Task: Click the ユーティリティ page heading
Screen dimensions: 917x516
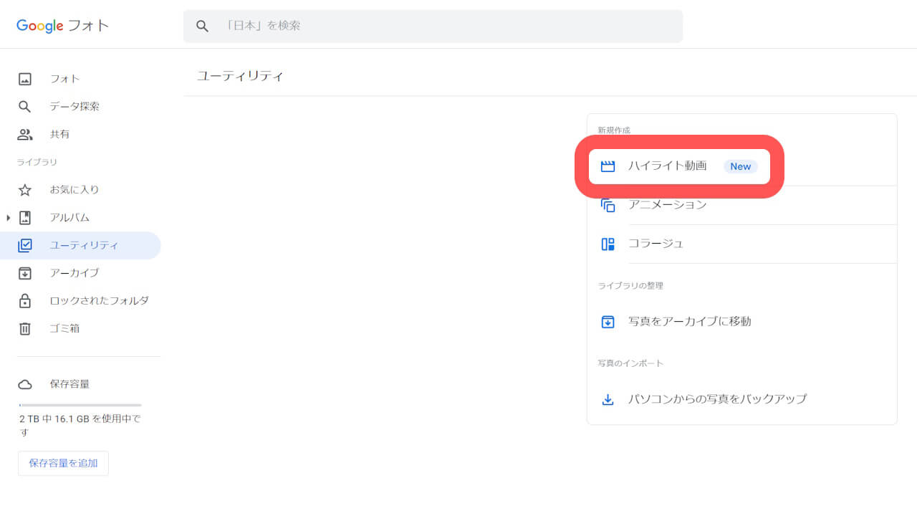Action: pos(241,76)
